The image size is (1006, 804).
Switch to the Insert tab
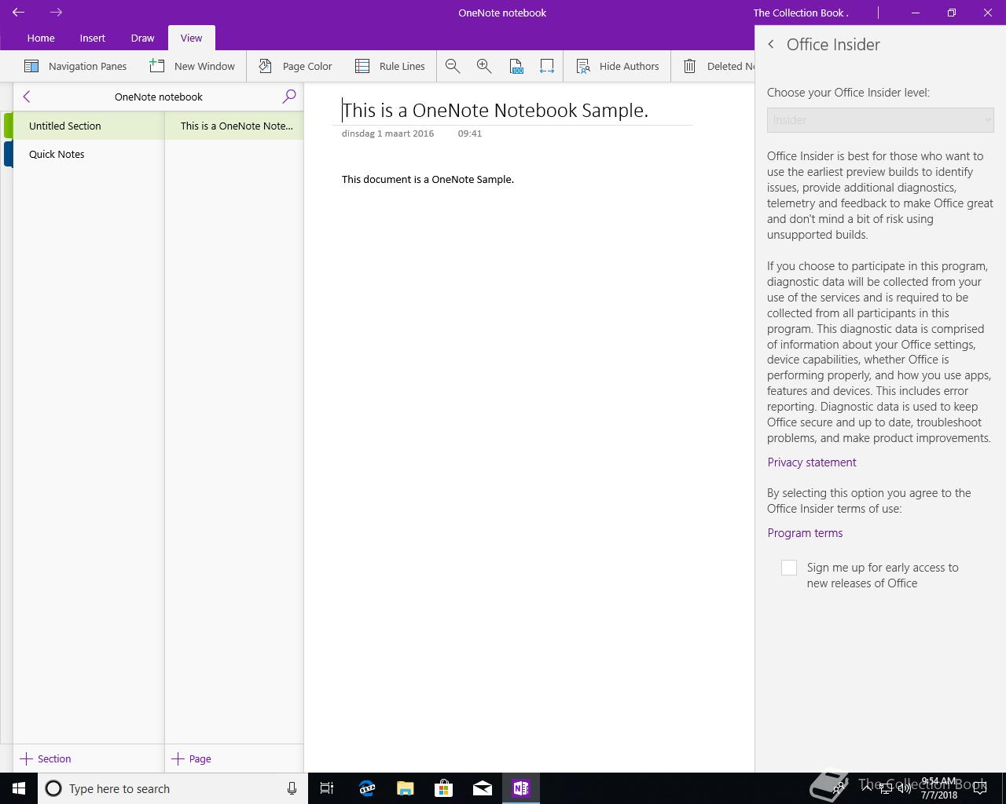coord(92,38)
